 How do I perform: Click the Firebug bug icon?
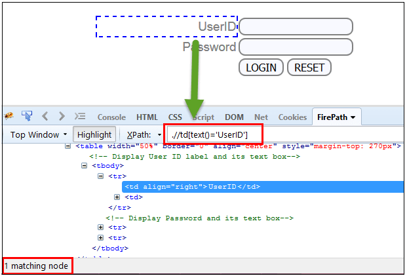coord(9,117)
